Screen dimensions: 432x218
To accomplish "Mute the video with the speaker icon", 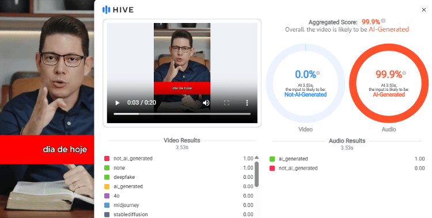I will point(206,103).
